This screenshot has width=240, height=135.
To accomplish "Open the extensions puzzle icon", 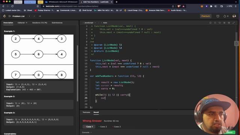I will pyautogui.click(x=211, y=6).
